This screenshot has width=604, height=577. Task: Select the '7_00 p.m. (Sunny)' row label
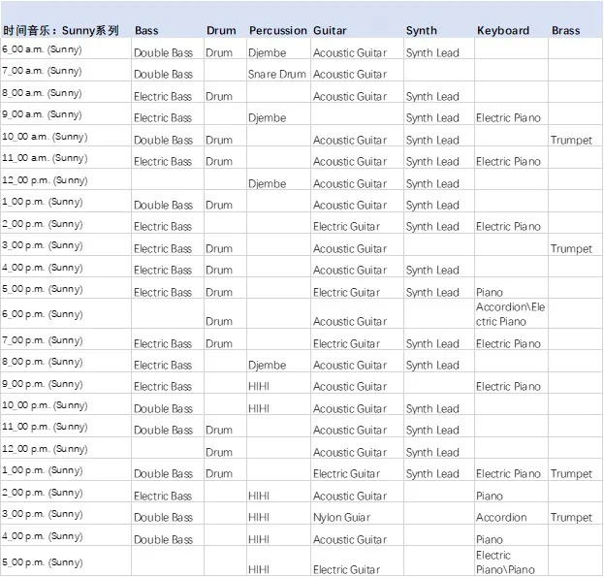(42, 340)
